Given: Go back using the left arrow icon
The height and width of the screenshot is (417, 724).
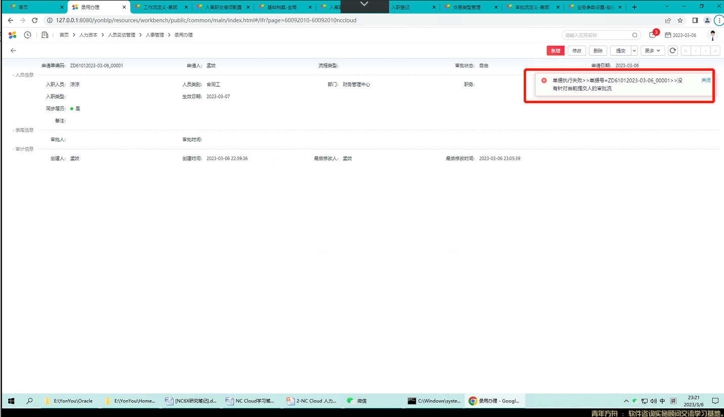Looking at the screenshot, I should [14, 51].
